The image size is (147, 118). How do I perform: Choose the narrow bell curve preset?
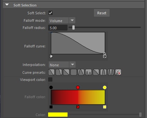[x=103, y=72]
